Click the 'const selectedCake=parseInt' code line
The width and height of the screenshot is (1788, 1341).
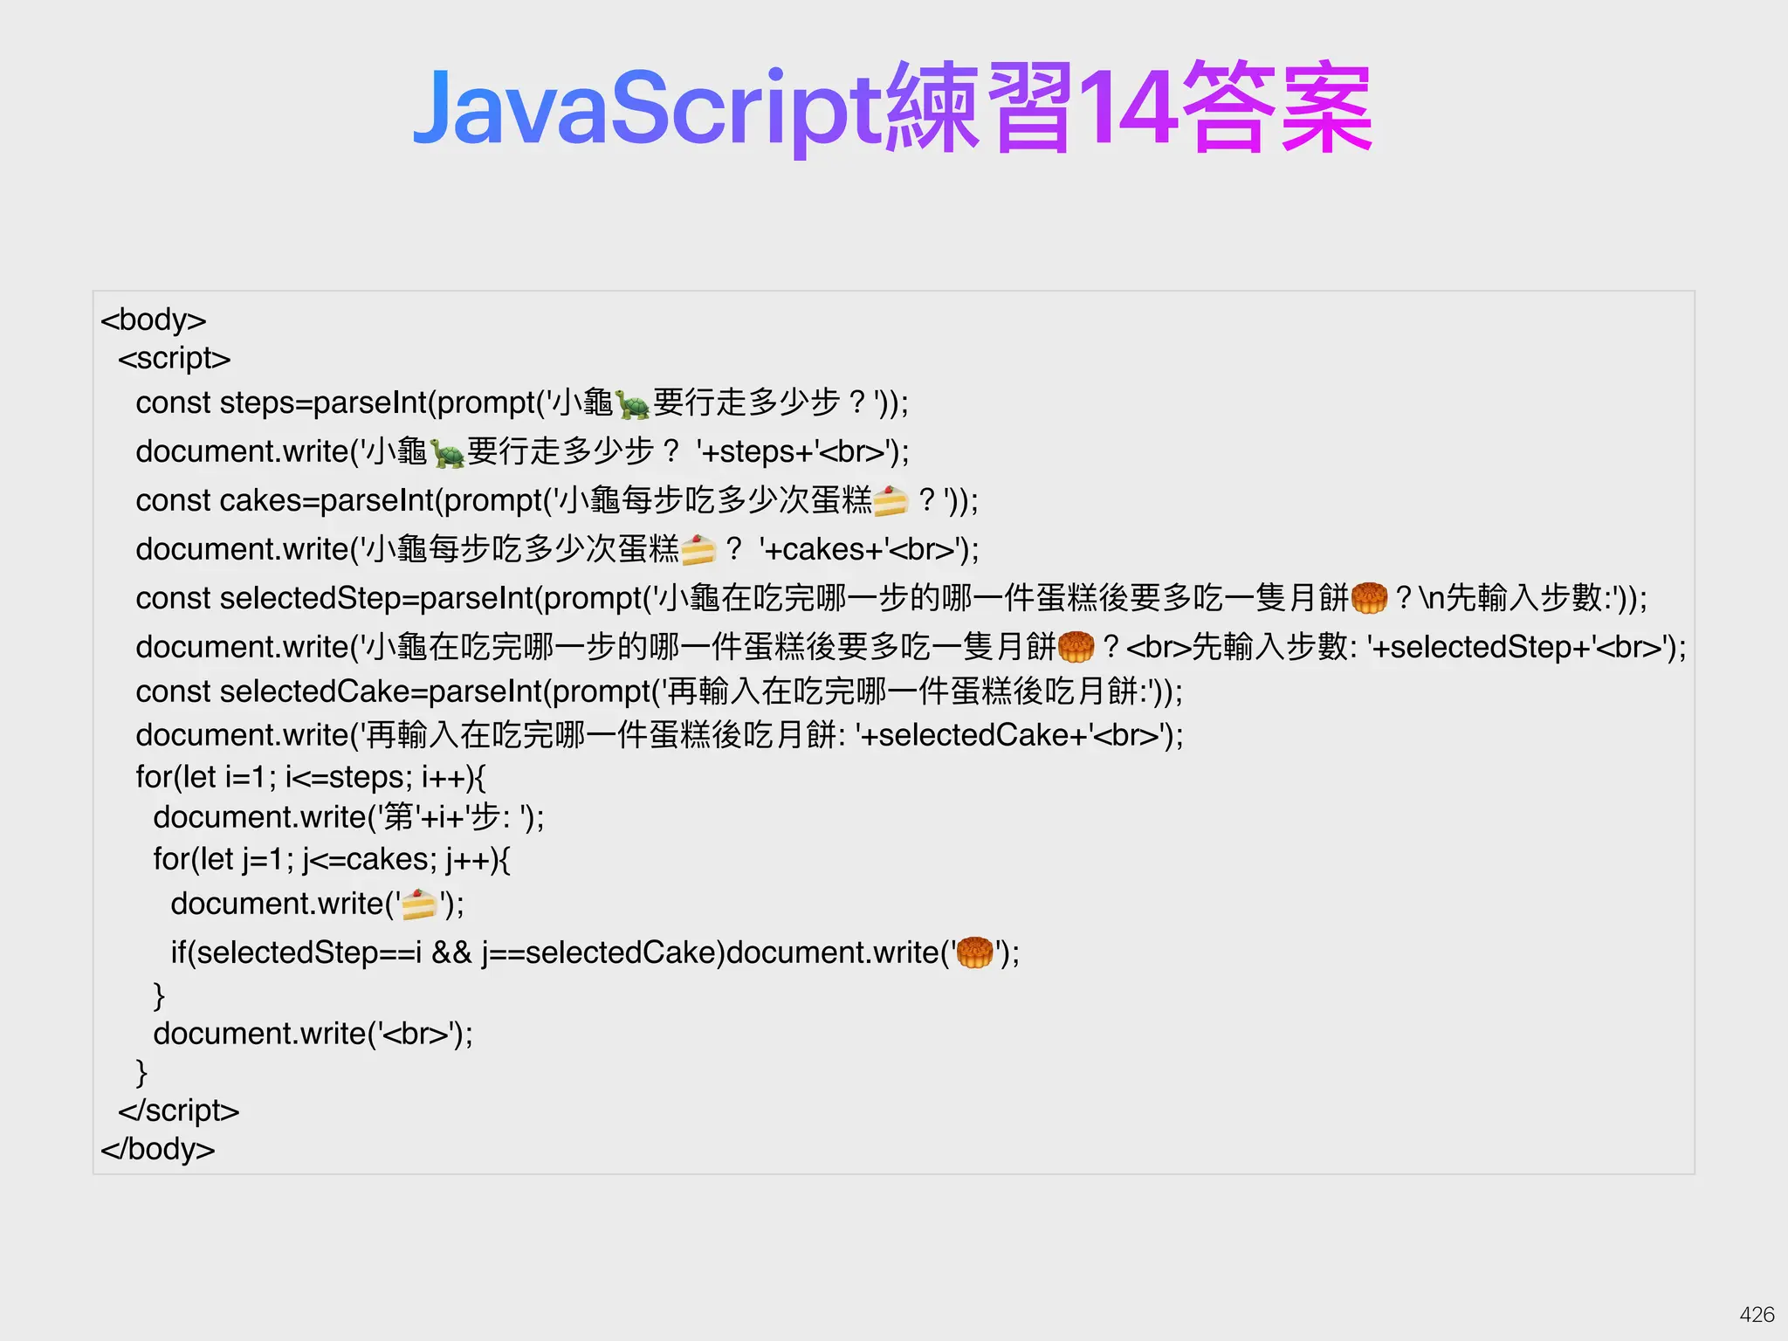point(659,691)
